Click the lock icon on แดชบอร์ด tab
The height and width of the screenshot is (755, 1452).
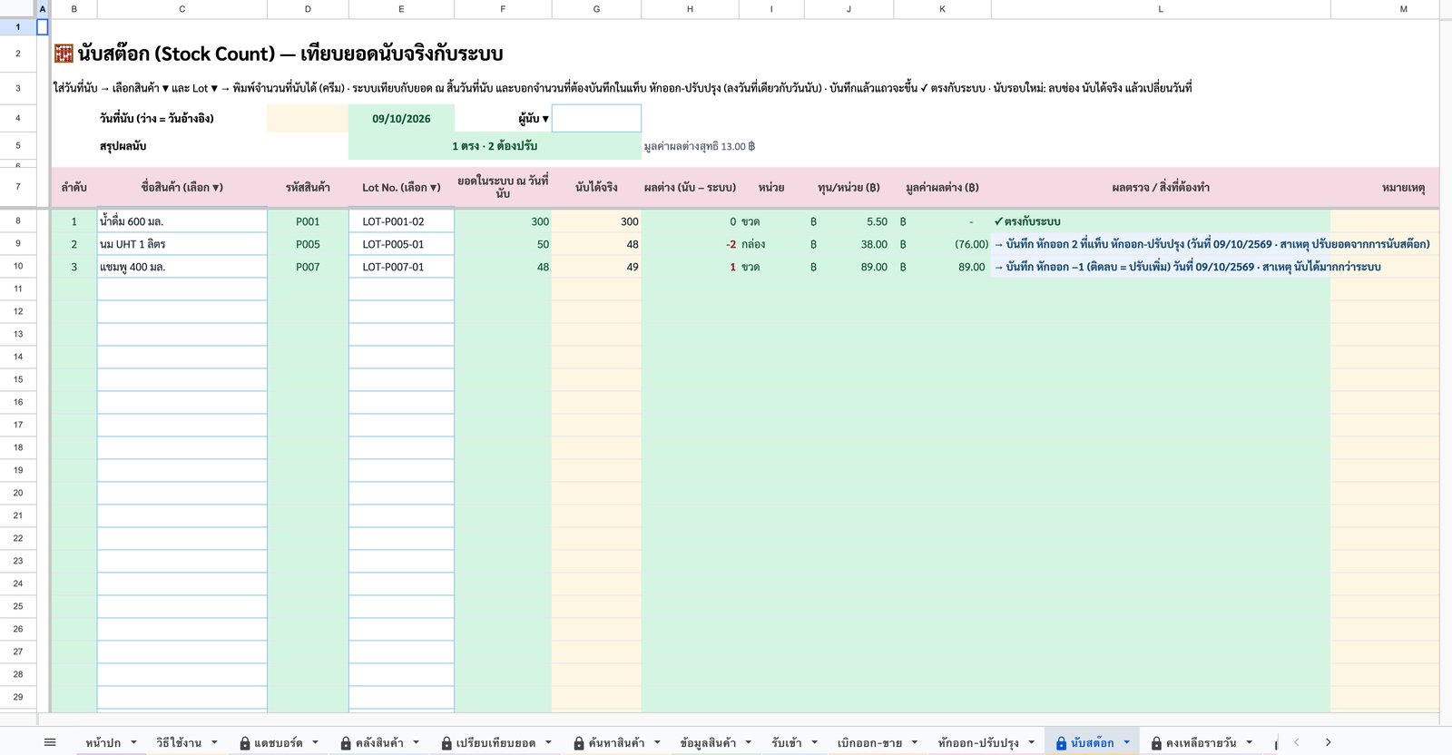tap(245, 743)
